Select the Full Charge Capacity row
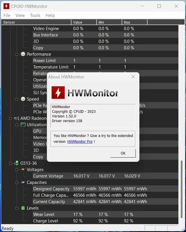 click(x=106, y=195)
